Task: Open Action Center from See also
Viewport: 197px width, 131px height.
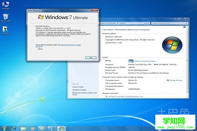Action: pos(78,87)
